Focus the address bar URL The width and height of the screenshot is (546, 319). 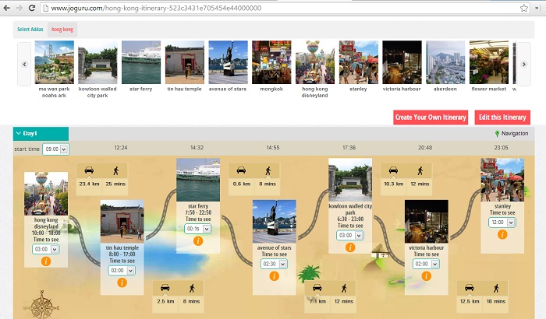point(156,8)
